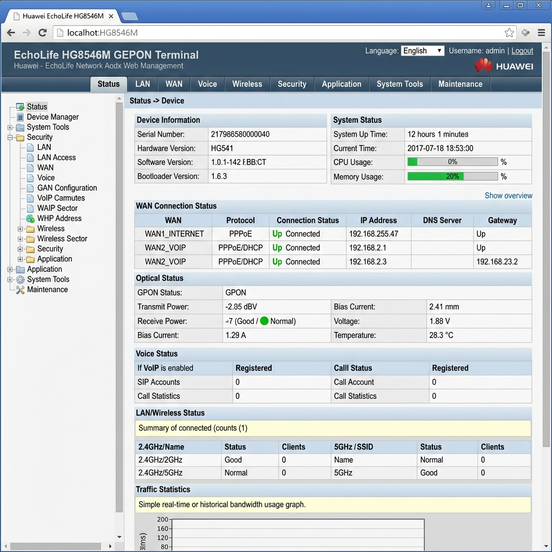Expand the lower System Tools tree node
This screenshot has width=552, height=552.
coord(10,280)
